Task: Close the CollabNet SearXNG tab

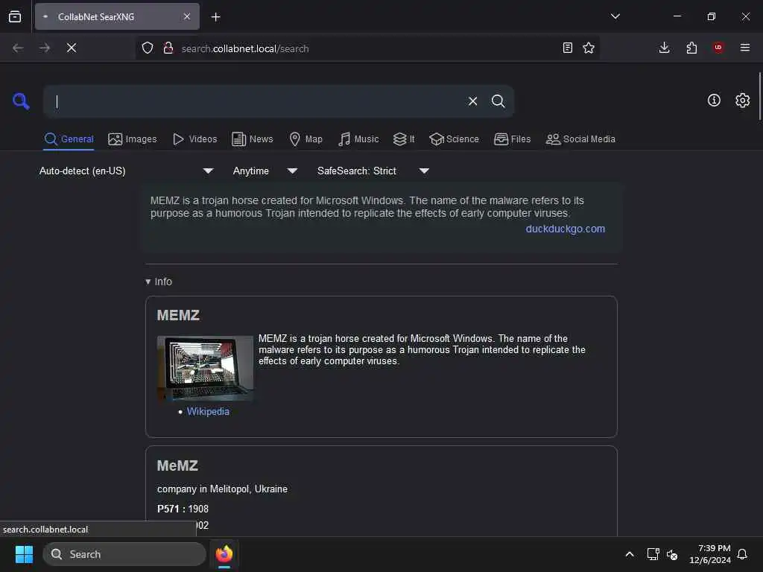Action: [x=187, y=16]
